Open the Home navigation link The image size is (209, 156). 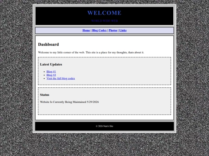point(86,30)
